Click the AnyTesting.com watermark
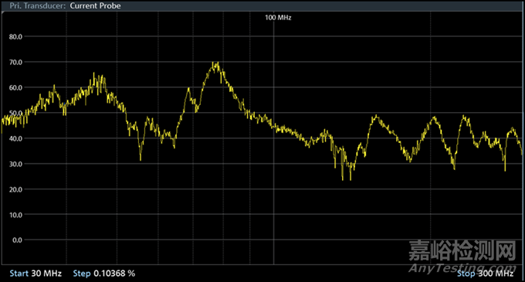 pyautogui.click(x=462, y=268)
